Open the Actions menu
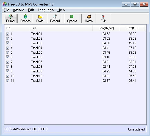The image size is (150, 136). (19, 10)
